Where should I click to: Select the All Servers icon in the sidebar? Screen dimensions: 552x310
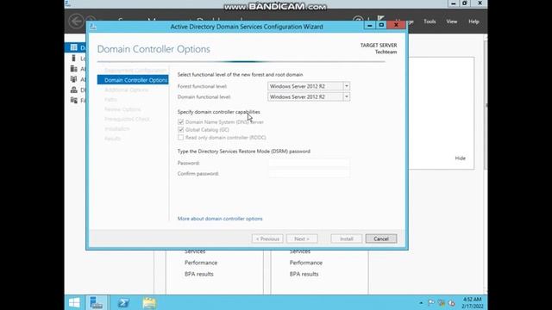pos(74,69)
